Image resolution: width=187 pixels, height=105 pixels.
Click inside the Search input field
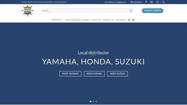pyautogui.click(x=85, y=11)
